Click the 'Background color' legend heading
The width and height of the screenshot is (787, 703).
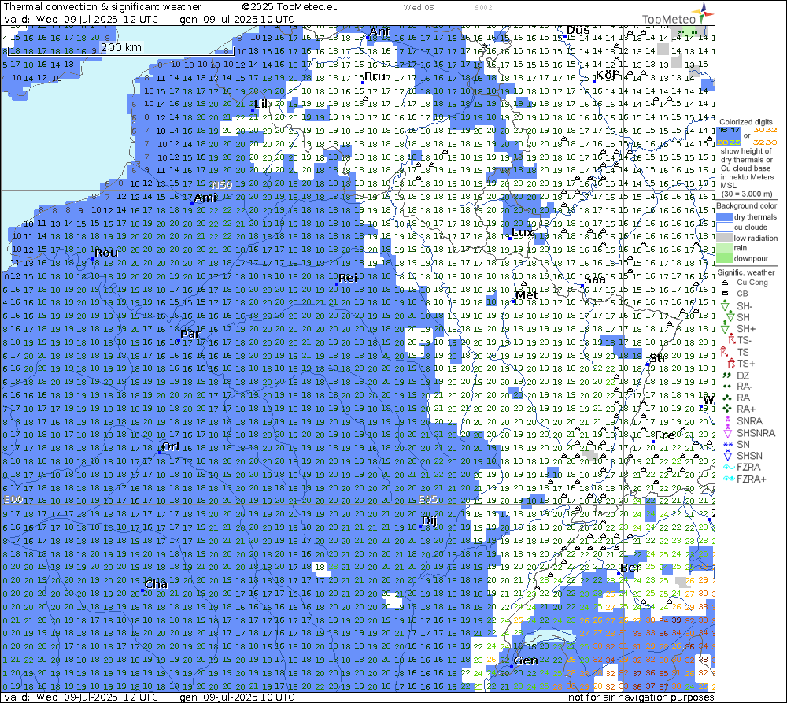pos(746,206)
